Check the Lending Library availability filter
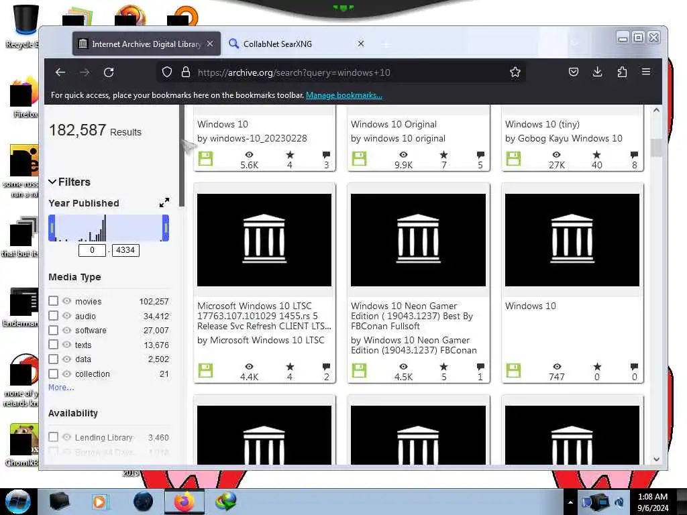The image size is (687, 515). (54, 437)
